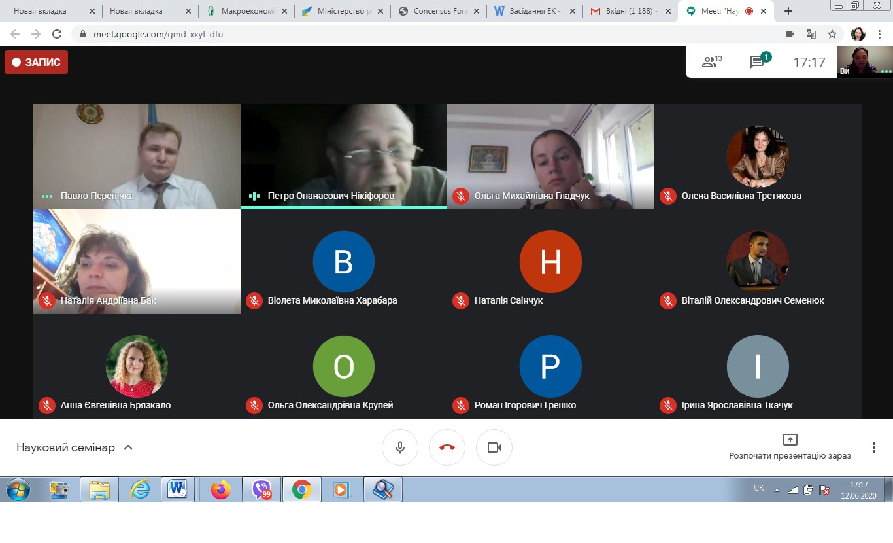Switch to the Засідання ЕК tab
Image resolution: width=893 pixels, height=543 pixels.
535,11
